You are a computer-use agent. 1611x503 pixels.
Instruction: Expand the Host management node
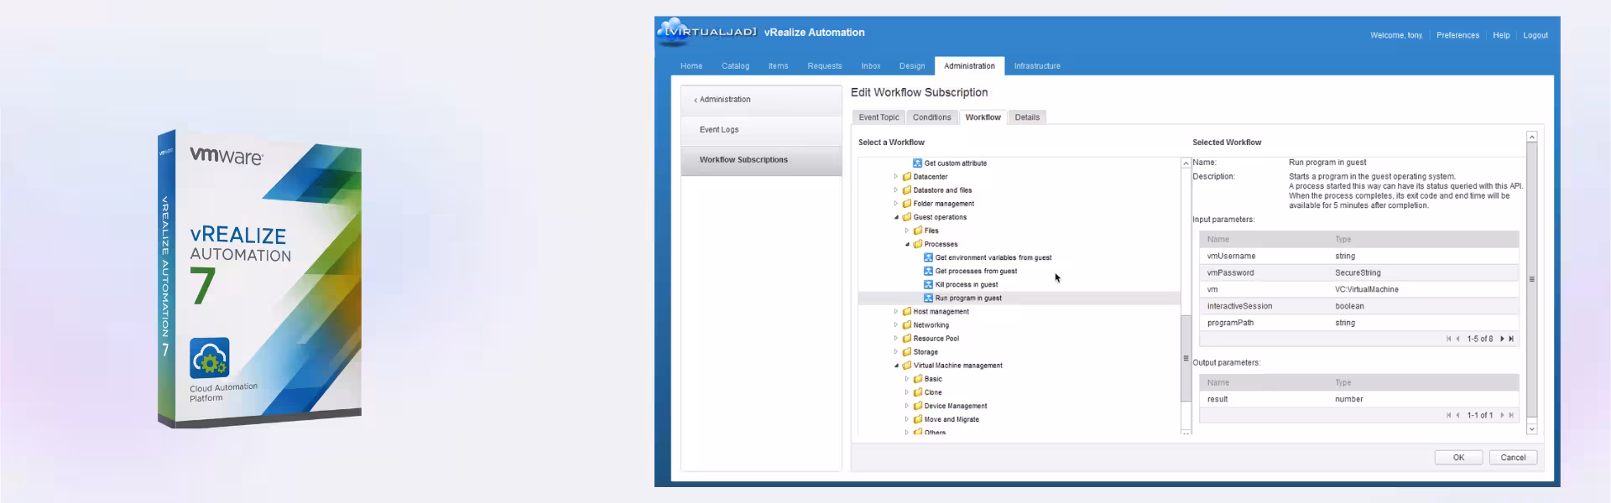click(x=895, y=311)
